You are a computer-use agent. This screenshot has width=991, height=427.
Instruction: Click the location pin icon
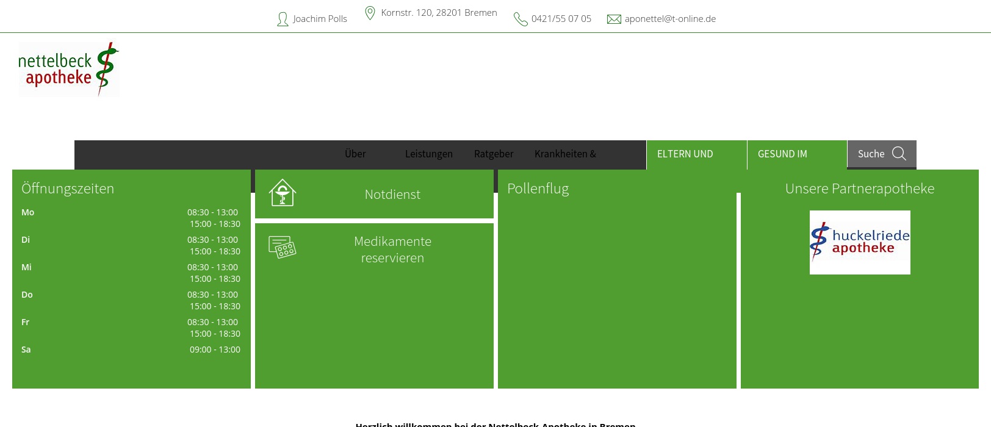pyautogui.click(x=370, y=13)
